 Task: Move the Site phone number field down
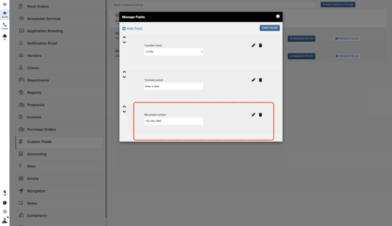pos(124,112)
